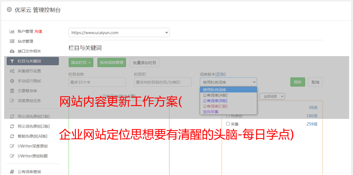353x175 pixels.
Task: Click the filter icon of 栏目与关键词
Action: coord(12,61)
